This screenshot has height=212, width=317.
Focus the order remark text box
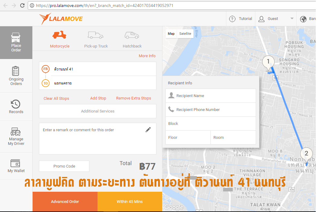point(98,139)
